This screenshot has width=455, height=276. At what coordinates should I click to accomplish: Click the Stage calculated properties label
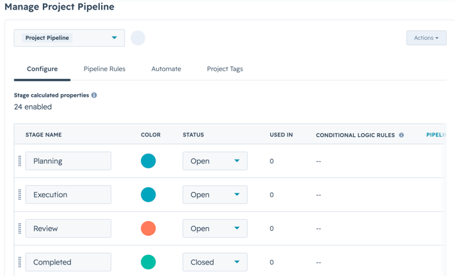coord(51,95)
